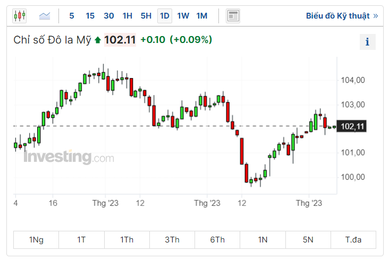Image resolution: width=389 pixels, height=260 pixels.
Task: Select the candlestick chart type icon
Action: pos(20,15)
